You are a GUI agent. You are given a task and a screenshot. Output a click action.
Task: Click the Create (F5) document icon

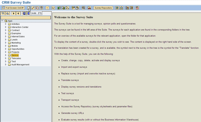tap(29, 8)
